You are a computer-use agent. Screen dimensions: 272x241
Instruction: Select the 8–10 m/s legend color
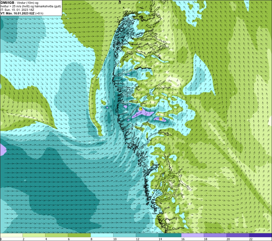click(x=102, y=235)
